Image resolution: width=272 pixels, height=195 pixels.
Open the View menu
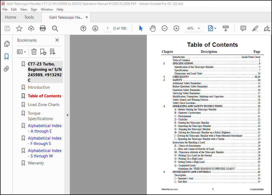pos(24,9)
